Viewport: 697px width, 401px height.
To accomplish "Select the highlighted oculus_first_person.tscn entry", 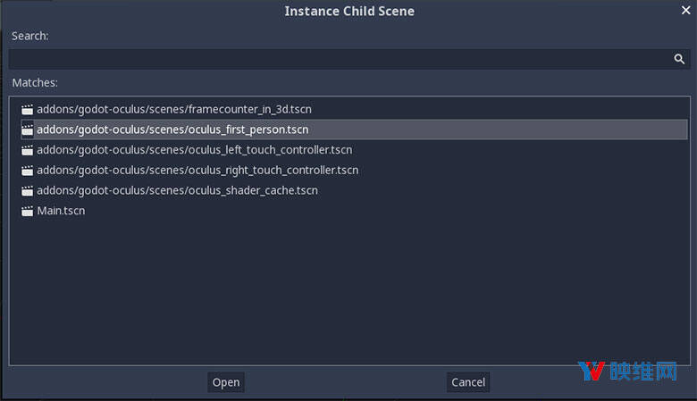I will (172, 129).
